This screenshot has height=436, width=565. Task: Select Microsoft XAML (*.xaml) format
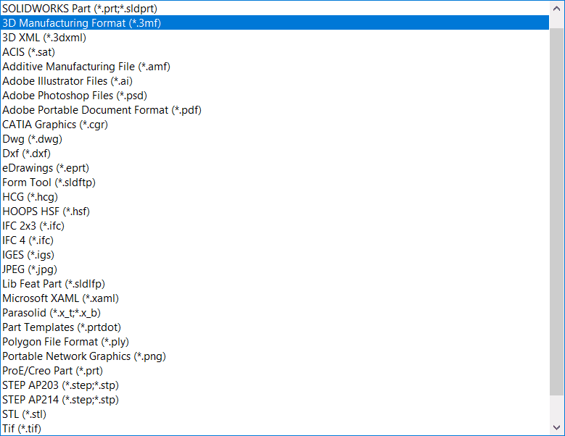[x=275, y=298]
